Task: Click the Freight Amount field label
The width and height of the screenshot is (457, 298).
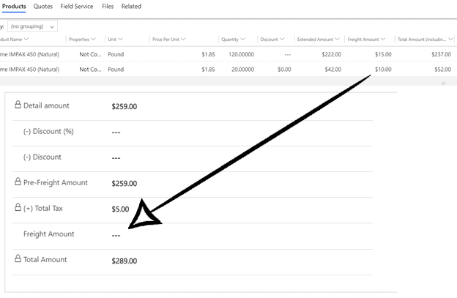Action: [48, 234]
